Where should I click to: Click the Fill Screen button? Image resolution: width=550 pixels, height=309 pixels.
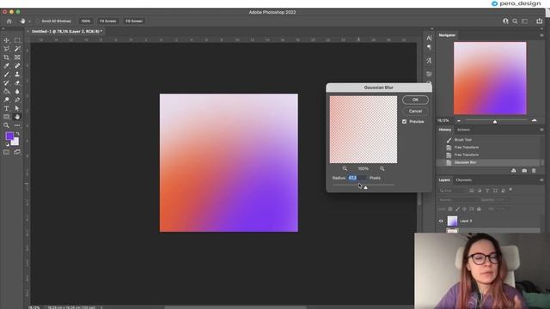(x=134, y=21)
